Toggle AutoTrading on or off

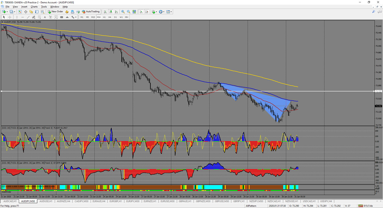coord(91,12)
